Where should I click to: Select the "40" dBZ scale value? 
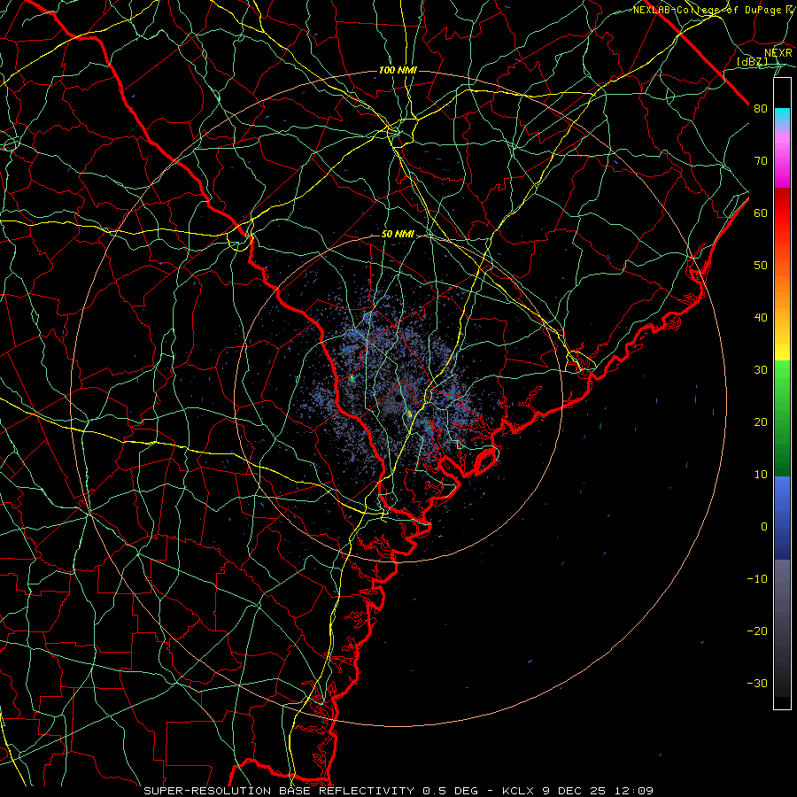tap(761, 318)
